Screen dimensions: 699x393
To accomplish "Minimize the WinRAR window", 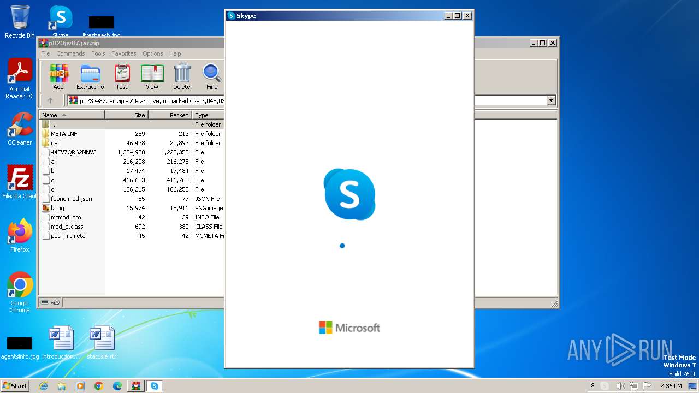I will [x=533, y=43].
